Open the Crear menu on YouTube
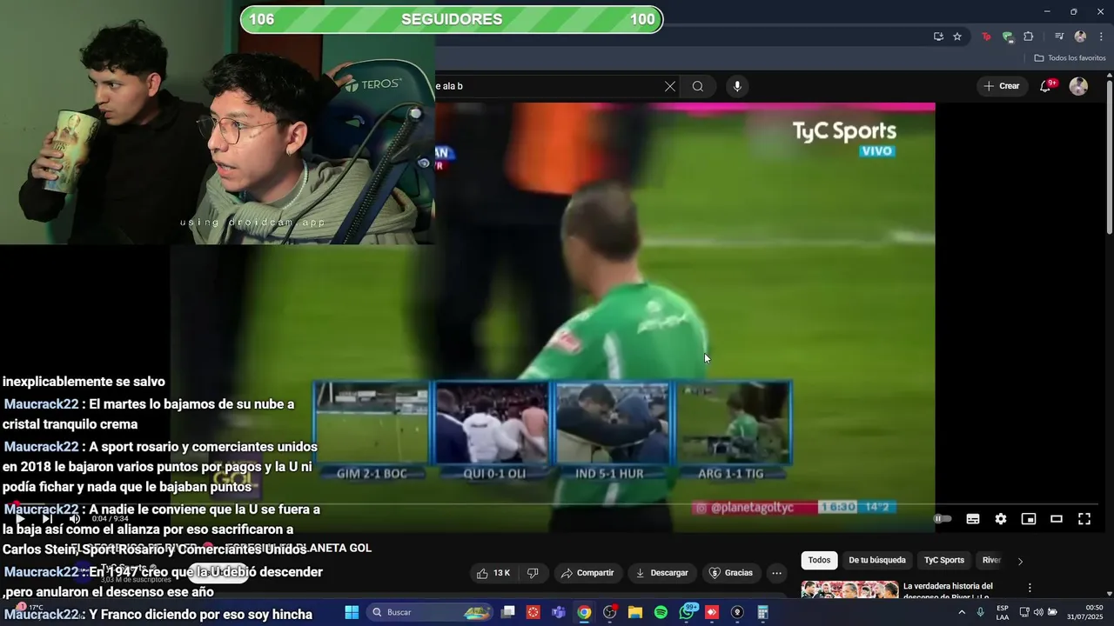Screen dimensions: 1114x626 pos(1002,86)
